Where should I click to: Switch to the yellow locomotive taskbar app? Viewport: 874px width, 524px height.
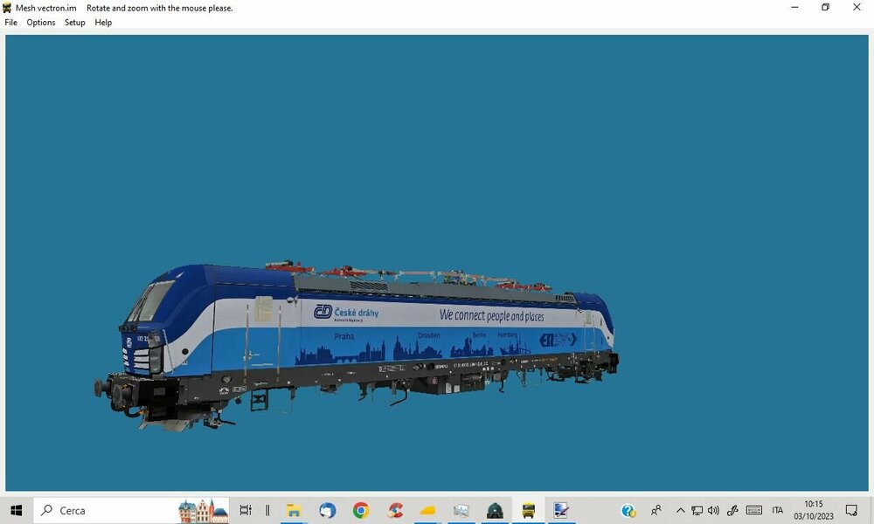coord(529,510)
